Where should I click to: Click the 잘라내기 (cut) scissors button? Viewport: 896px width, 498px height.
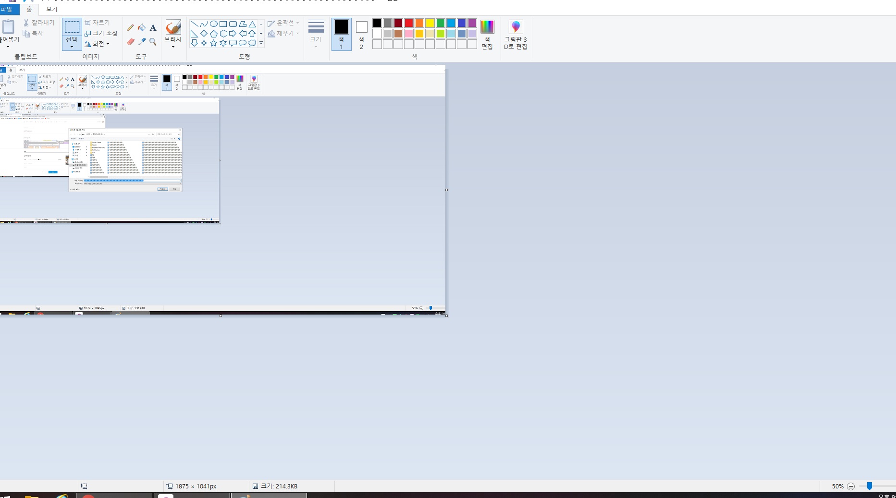(x=39, y=23)
